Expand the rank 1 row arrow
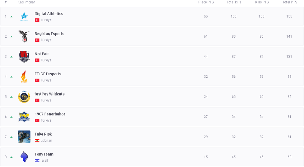This screenshot has height=167, width=304. click(x=12, y=17)
